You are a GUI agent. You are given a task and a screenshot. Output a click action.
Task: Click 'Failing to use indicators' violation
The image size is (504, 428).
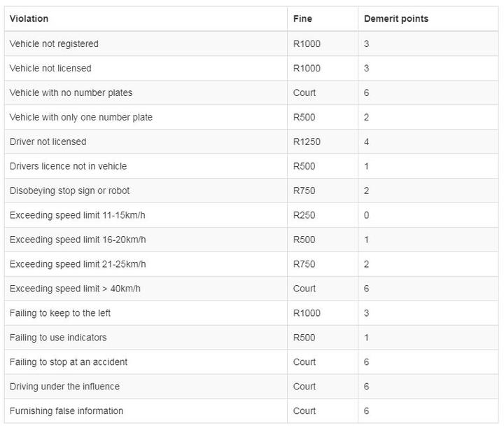pyautogui.click(x=58, y=338)
